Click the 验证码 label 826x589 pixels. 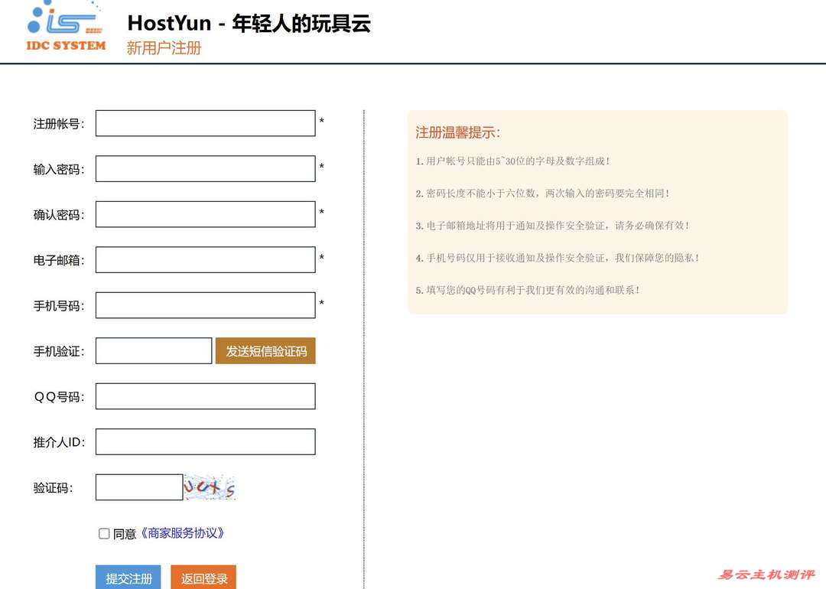coord(53,488)
